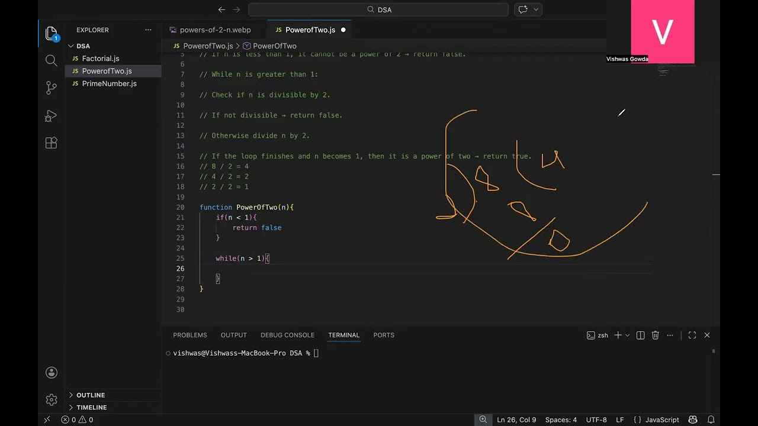Click 'return false' on line 22
Image resolution: width=758 pixels, height=426 pixels.
pyautogui.click(x=257, y=228)
